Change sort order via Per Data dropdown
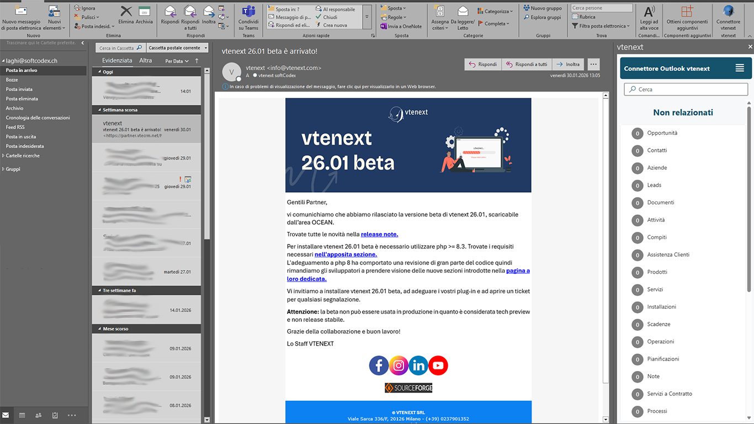 [x=177, y=61]
